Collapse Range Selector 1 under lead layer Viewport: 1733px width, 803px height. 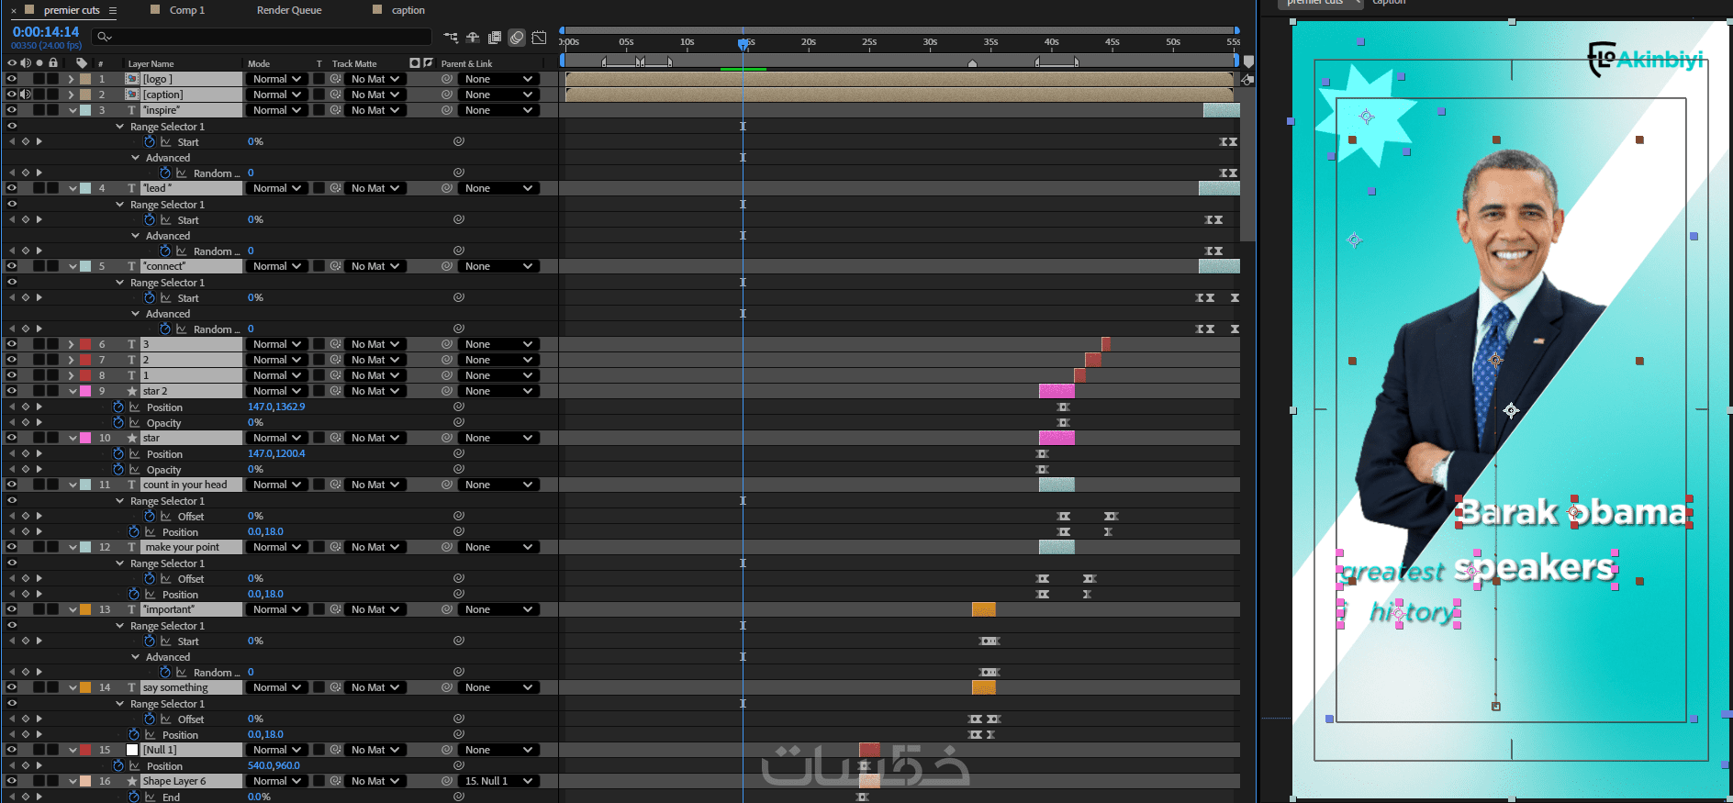pyautogui.click(x=120, y=204)
